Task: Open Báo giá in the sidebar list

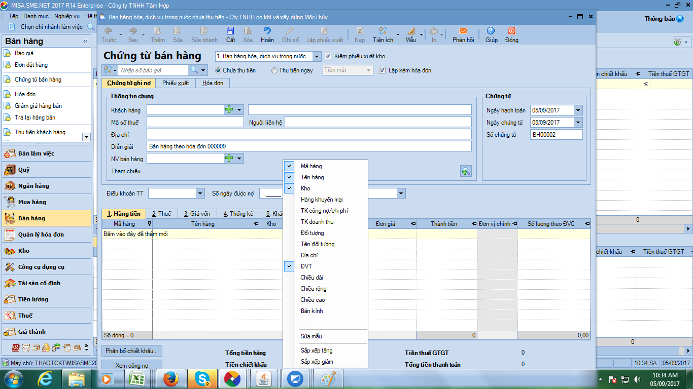Action: 24,53
